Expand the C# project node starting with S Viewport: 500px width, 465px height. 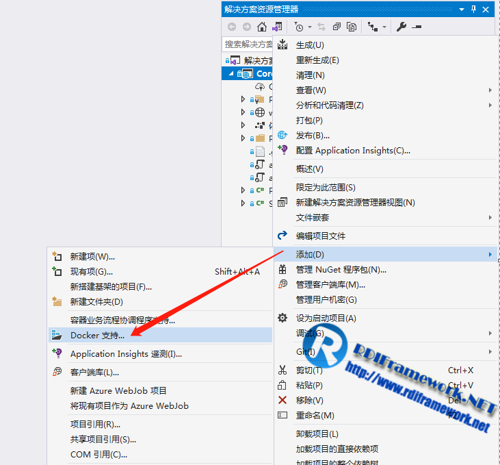[x=243, y=203]
